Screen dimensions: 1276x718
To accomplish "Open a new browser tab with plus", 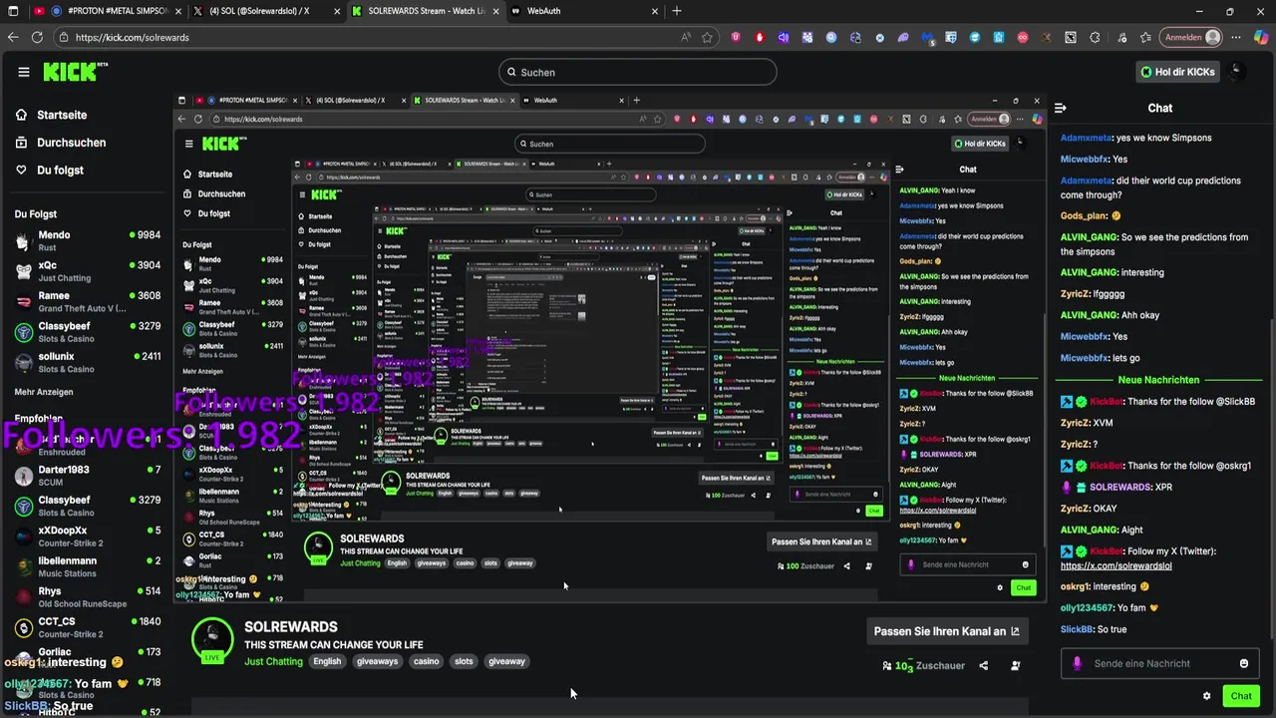I will click(x=677, y=11).
